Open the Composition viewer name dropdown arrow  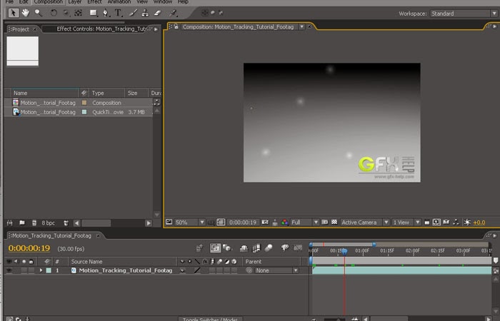301,27
